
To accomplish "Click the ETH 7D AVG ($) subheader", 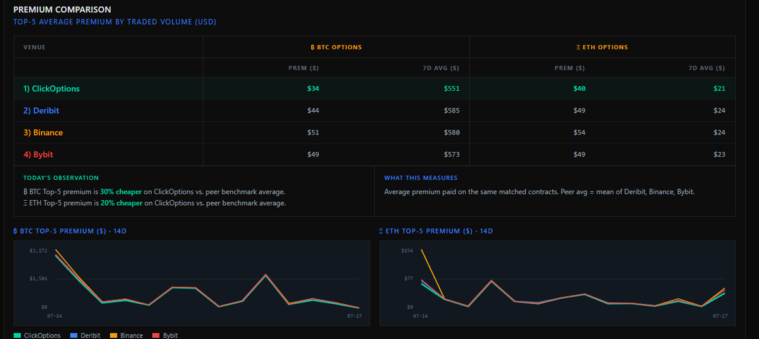I will pyautogui.click(x=707, y=68).
